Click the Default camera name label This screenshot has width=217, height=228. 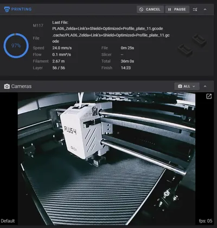[8, 221]
